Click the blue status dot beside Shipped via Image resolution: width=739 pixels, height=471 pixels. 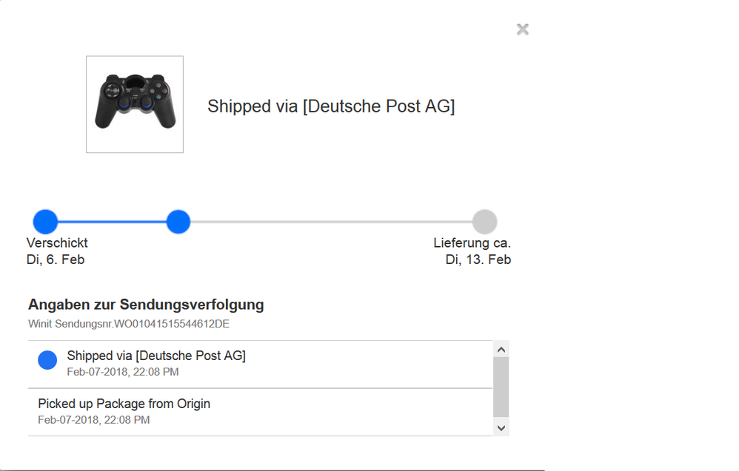[47, 360]
